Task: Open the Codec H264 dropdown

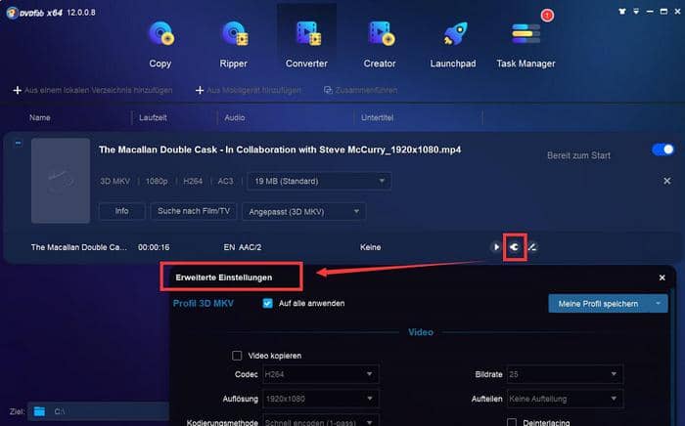Action: coord(320,374)
